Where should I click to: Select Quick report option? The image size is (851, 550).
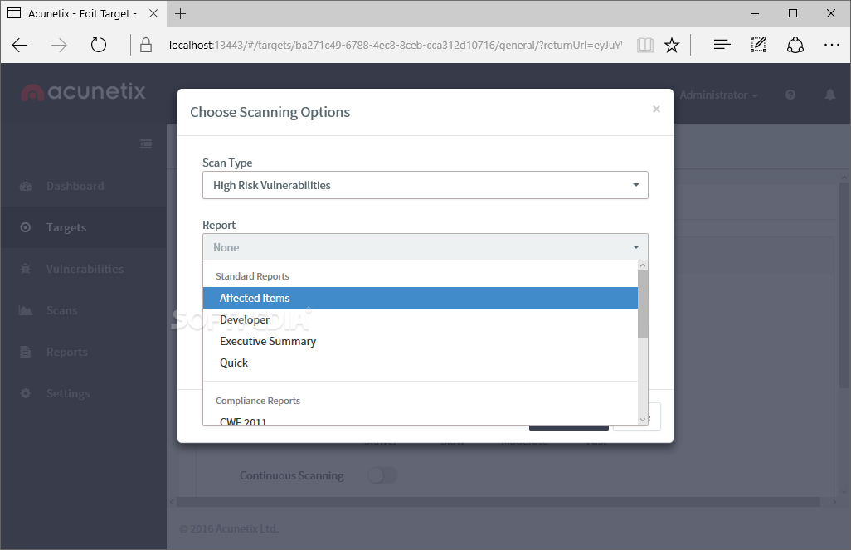420,363
